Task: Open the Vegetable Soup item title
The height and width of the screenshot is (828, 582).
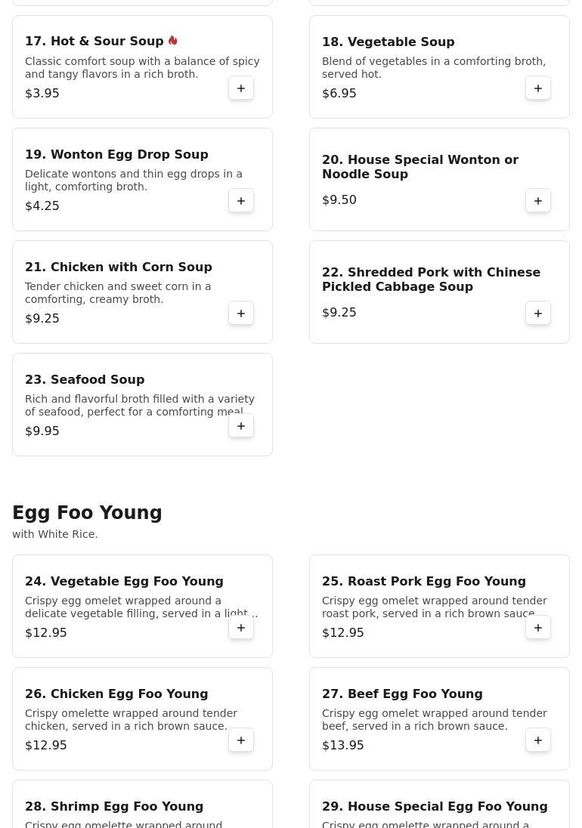Action: (389, 42)
